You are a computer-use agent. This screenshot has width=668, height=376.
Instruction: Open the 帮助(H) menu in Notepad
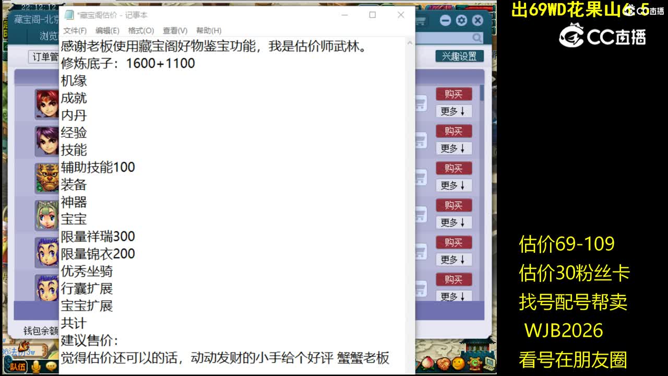point(209,31)
